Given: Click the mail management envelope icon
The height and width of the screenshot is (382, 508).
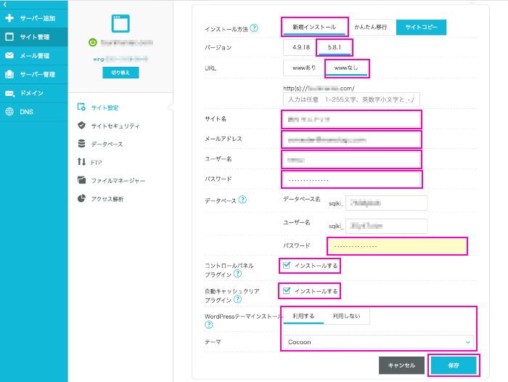Looking at the screenshot, I should tap(9, 55).
